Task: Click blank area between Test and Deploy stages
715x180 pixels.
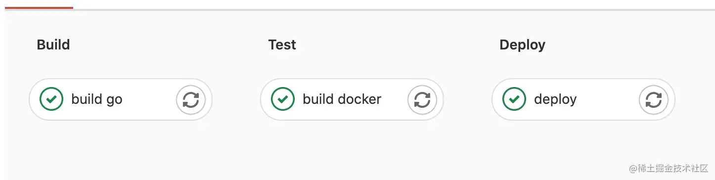Action: (468, 99)
